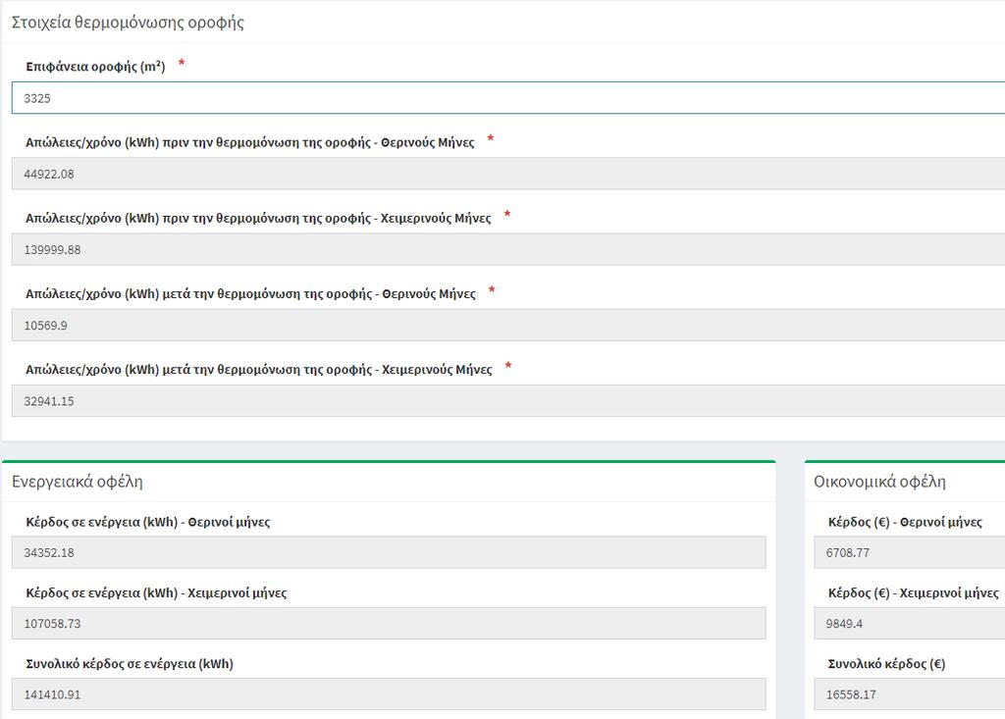
Task: Click label for losses after insulation (μετά) - Χειμερινούς Μήνες
Action: (x=259, y=369)
